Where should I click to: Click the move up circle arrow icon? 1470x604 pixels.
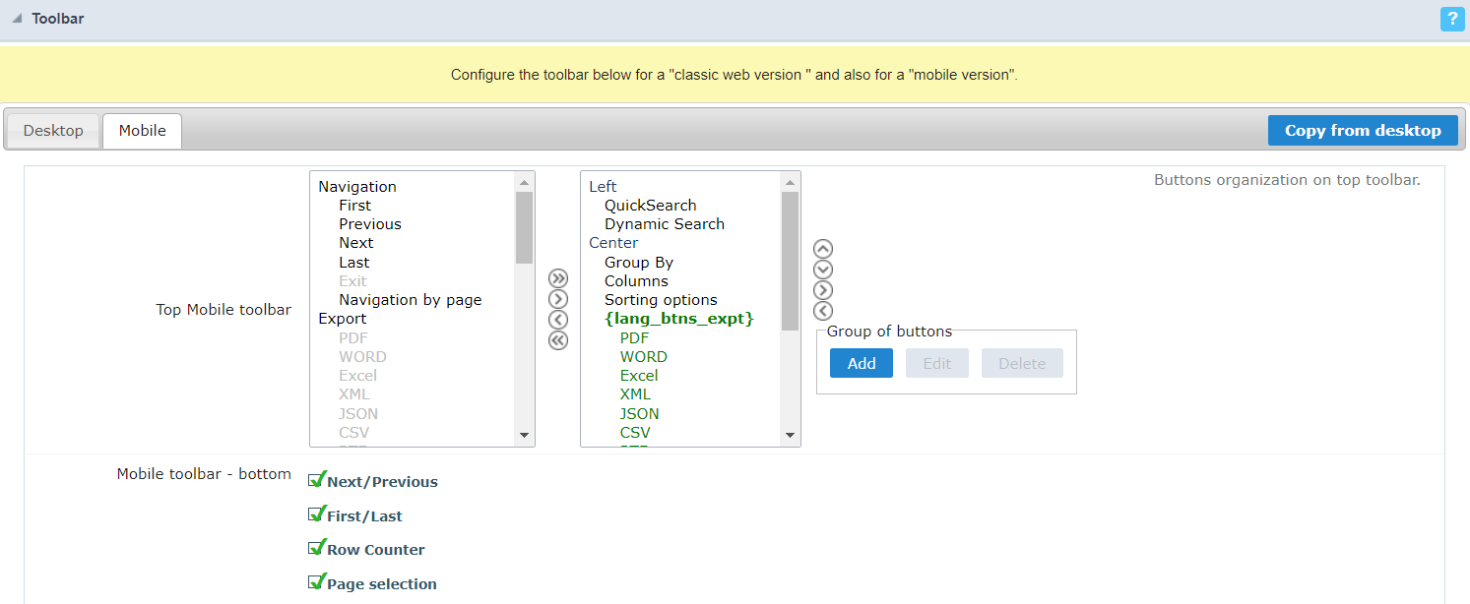[824, 249]
